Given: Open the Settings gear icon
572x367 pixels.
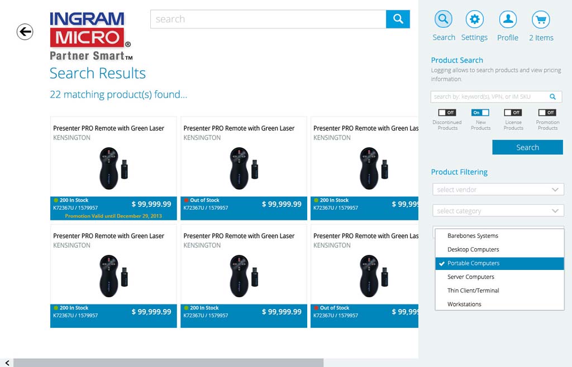Looking at the screenshot, I should point(474,20).
